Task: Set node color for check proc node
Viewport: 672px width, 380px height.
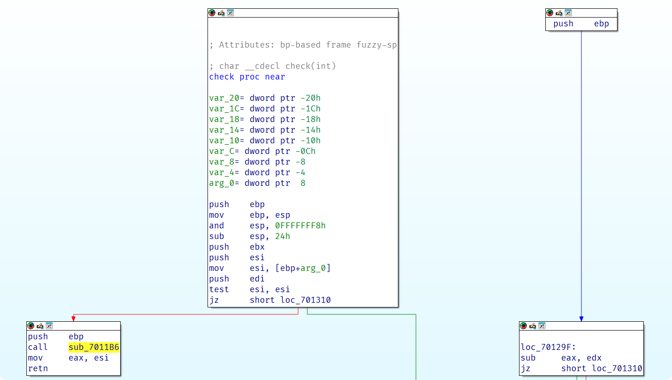Action: [x=212, y=13]
